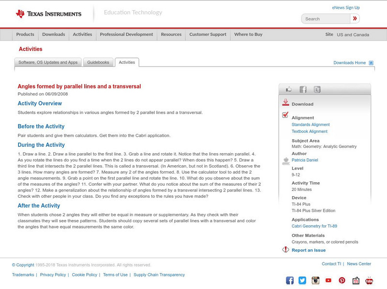Image resolution: width=387 pixels, height=289 pixels.
Task: Submit search with the red arrow button
Action: point(355,18)
